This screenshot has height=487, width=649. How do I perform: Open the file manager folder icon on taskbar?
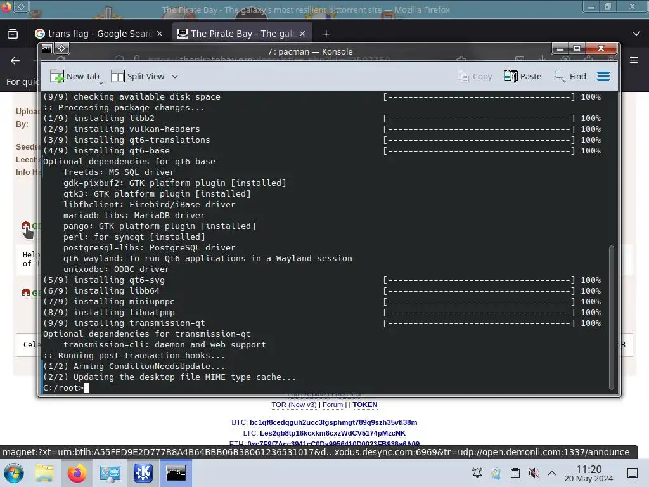point(44,473)
